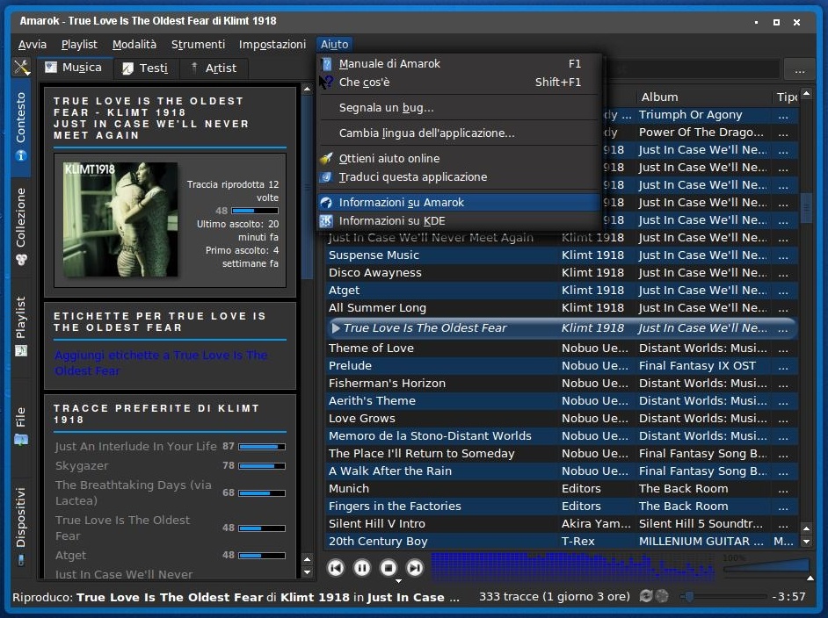828x618 pixels.
Task: Click The Breathtaking Days favorite track
Action: pyautogui.click(x=133, y=492)
